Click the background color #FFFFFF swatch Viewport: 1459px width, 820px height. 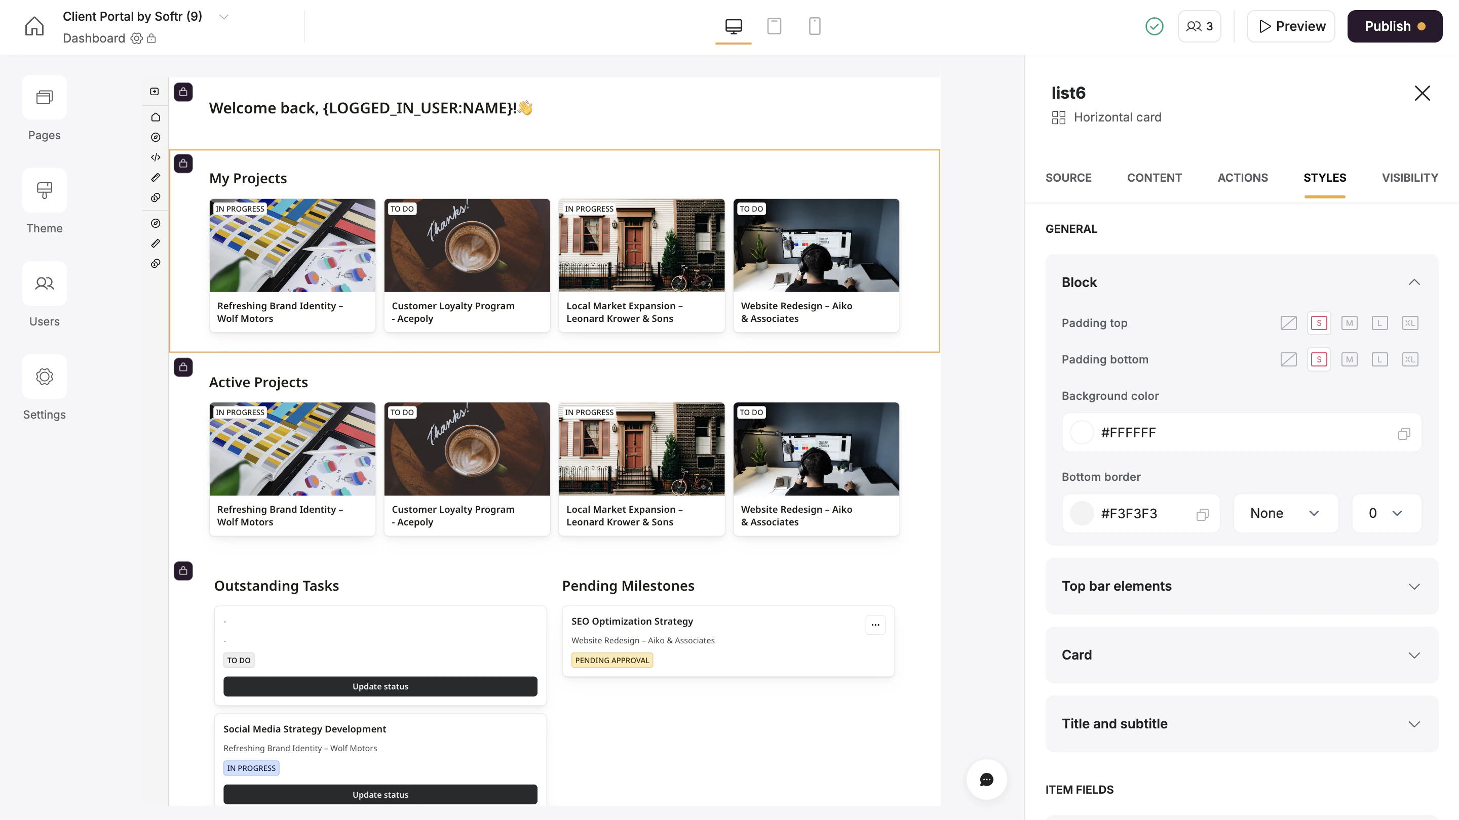click(x=1081, y=433)
